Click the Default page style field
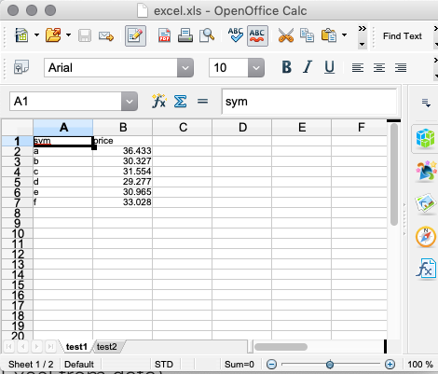 point(79,365)
